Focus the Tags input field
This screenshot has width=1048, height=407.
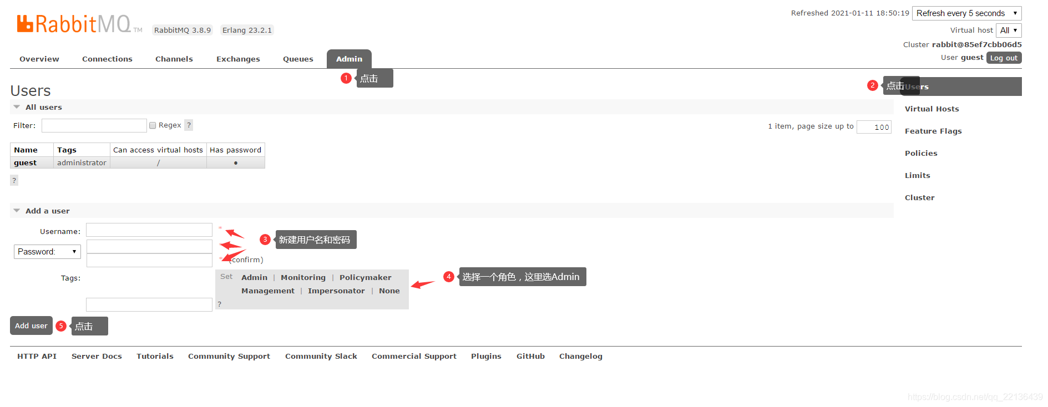(x=149, y=304)
